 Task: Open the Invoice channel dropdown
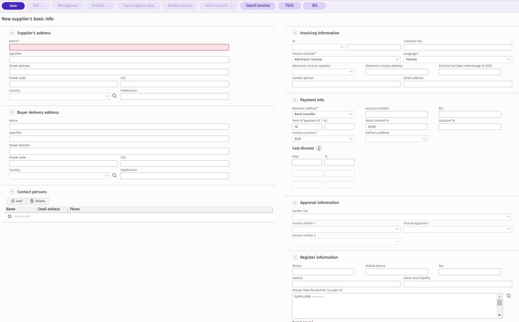(346, 59)
